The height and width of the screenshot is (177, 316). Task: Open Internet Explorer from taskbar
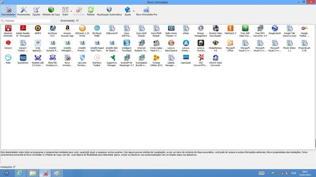pyautogui.click(x=20, y=173)
